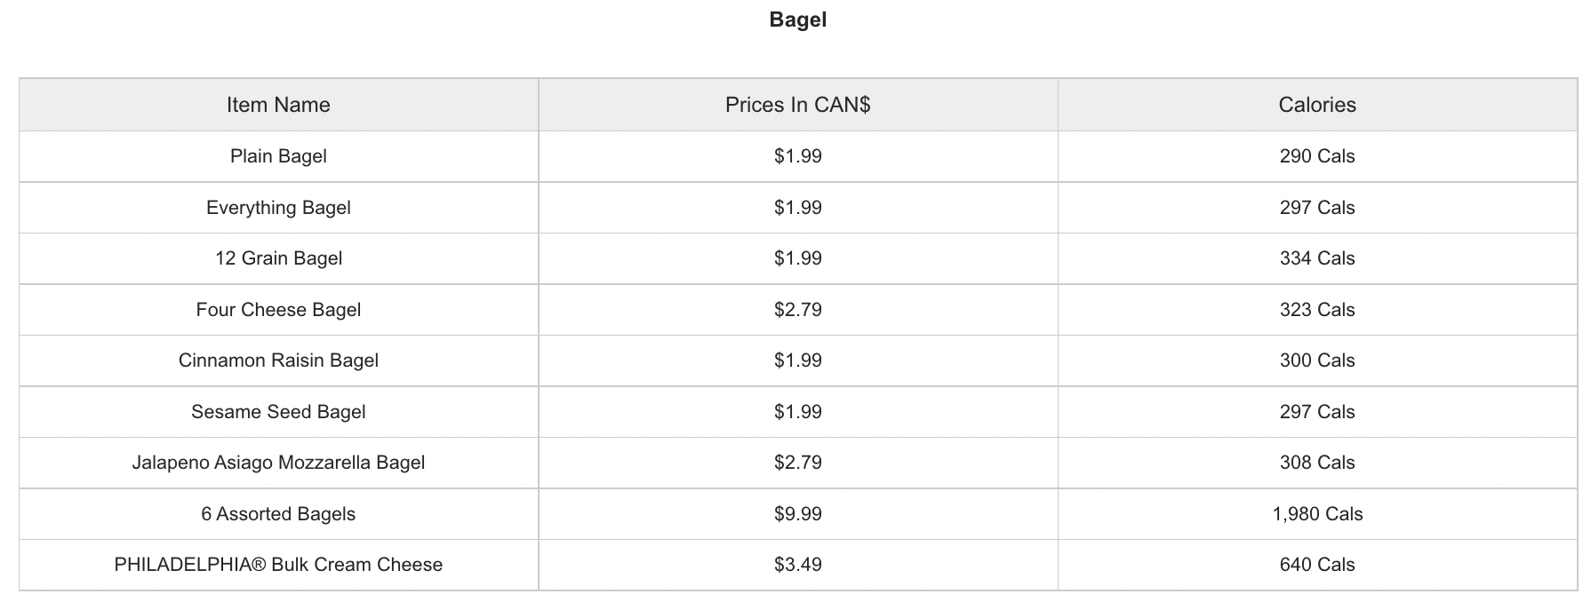
Task: Click the 640 Cals value
Action: pyautogui.click(x=1317, y=565)
